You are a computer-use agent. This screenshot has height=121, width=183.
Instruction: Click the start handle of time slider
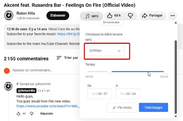click(x=109, y=72)
